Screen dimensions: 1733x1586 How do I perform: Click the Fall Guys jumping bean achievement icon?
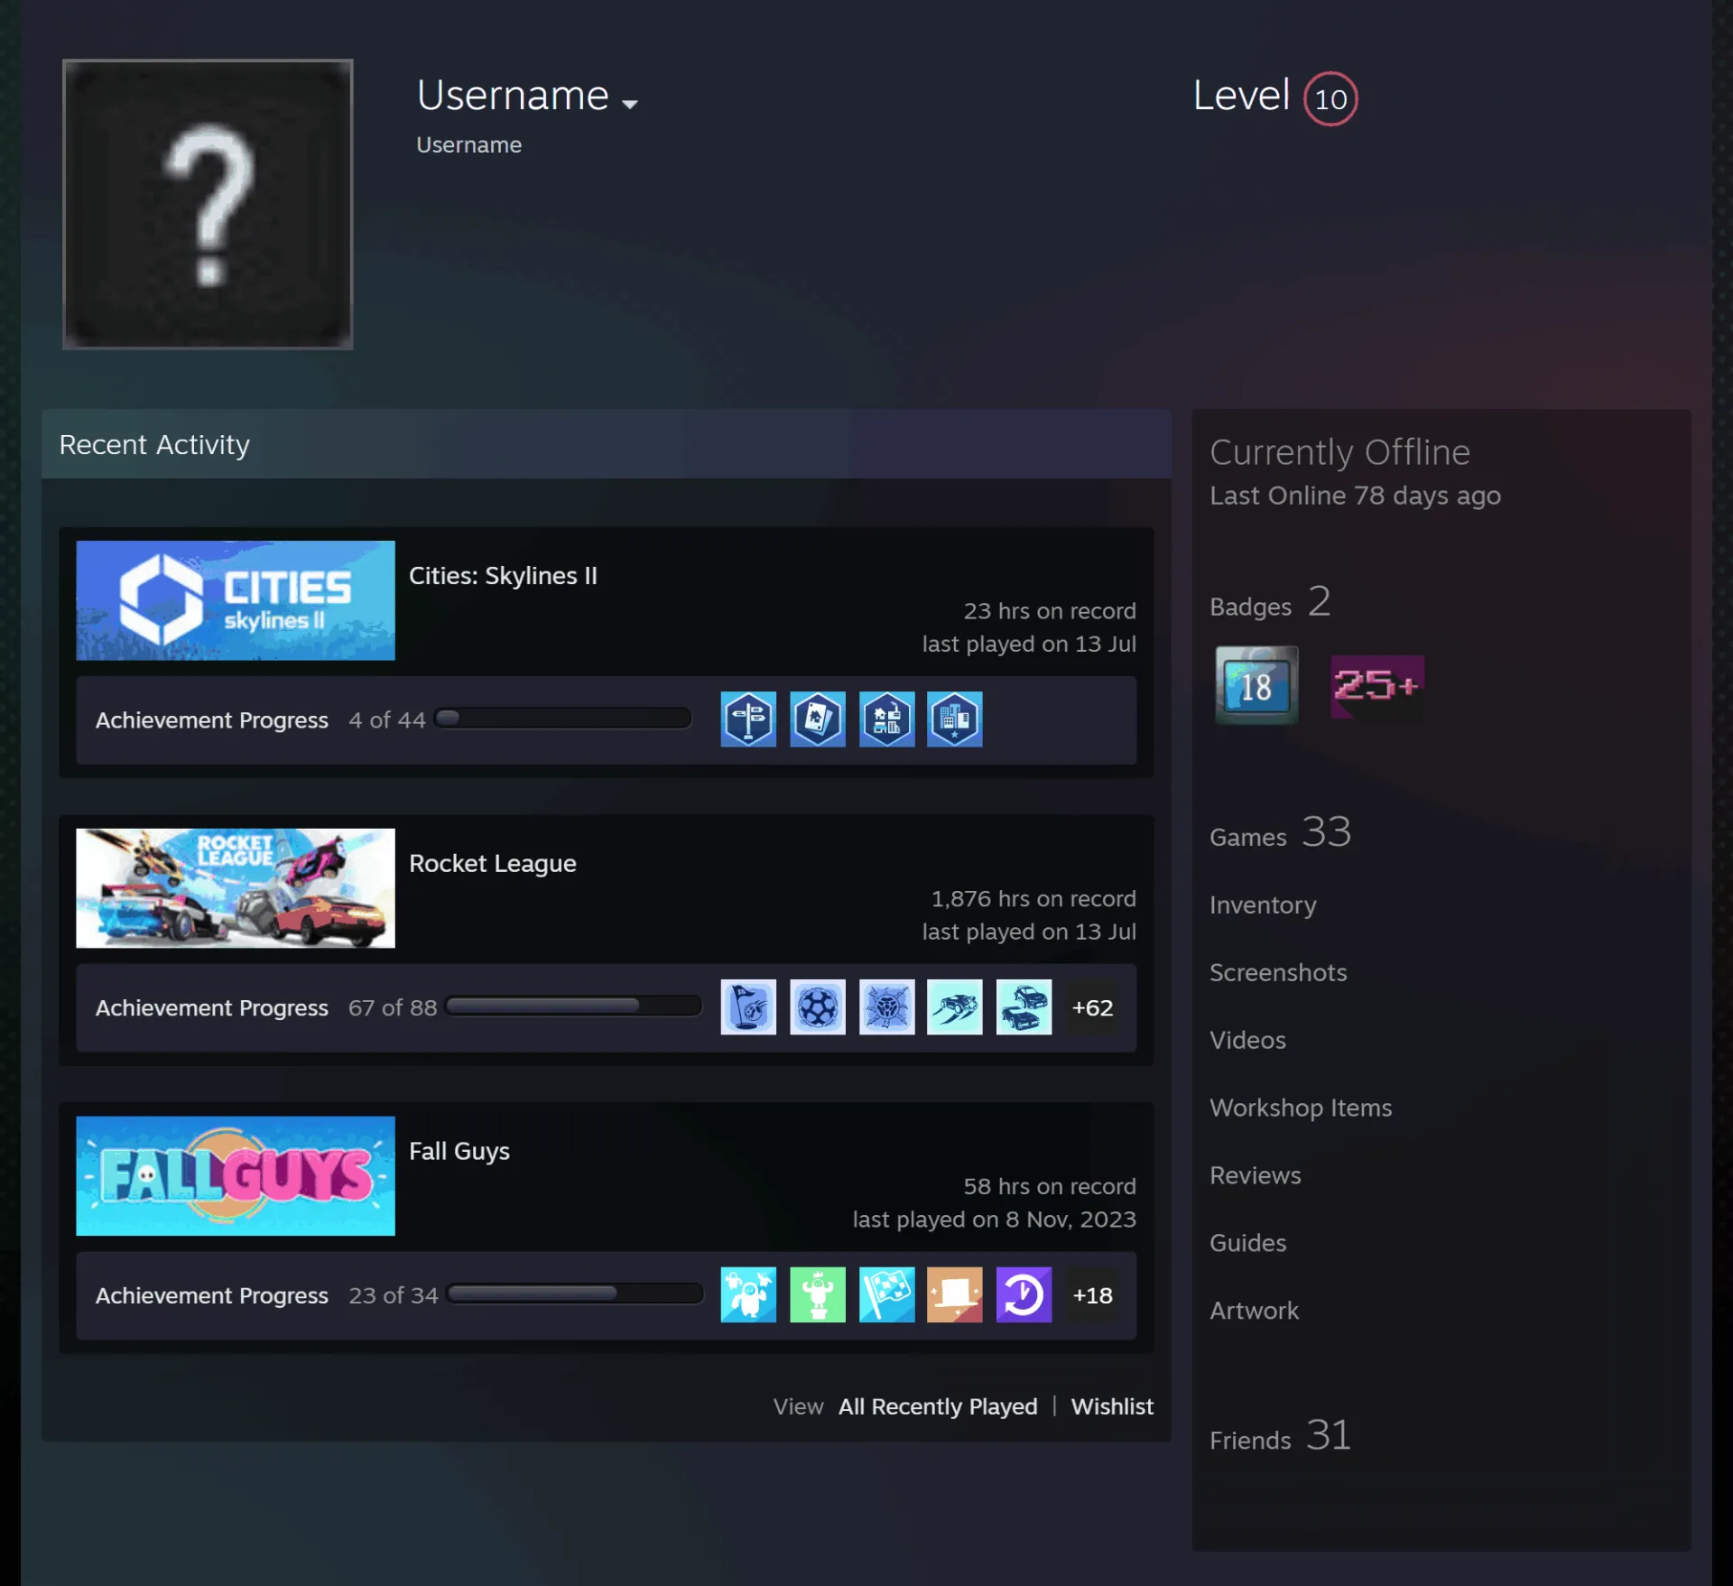(748, 1294)
